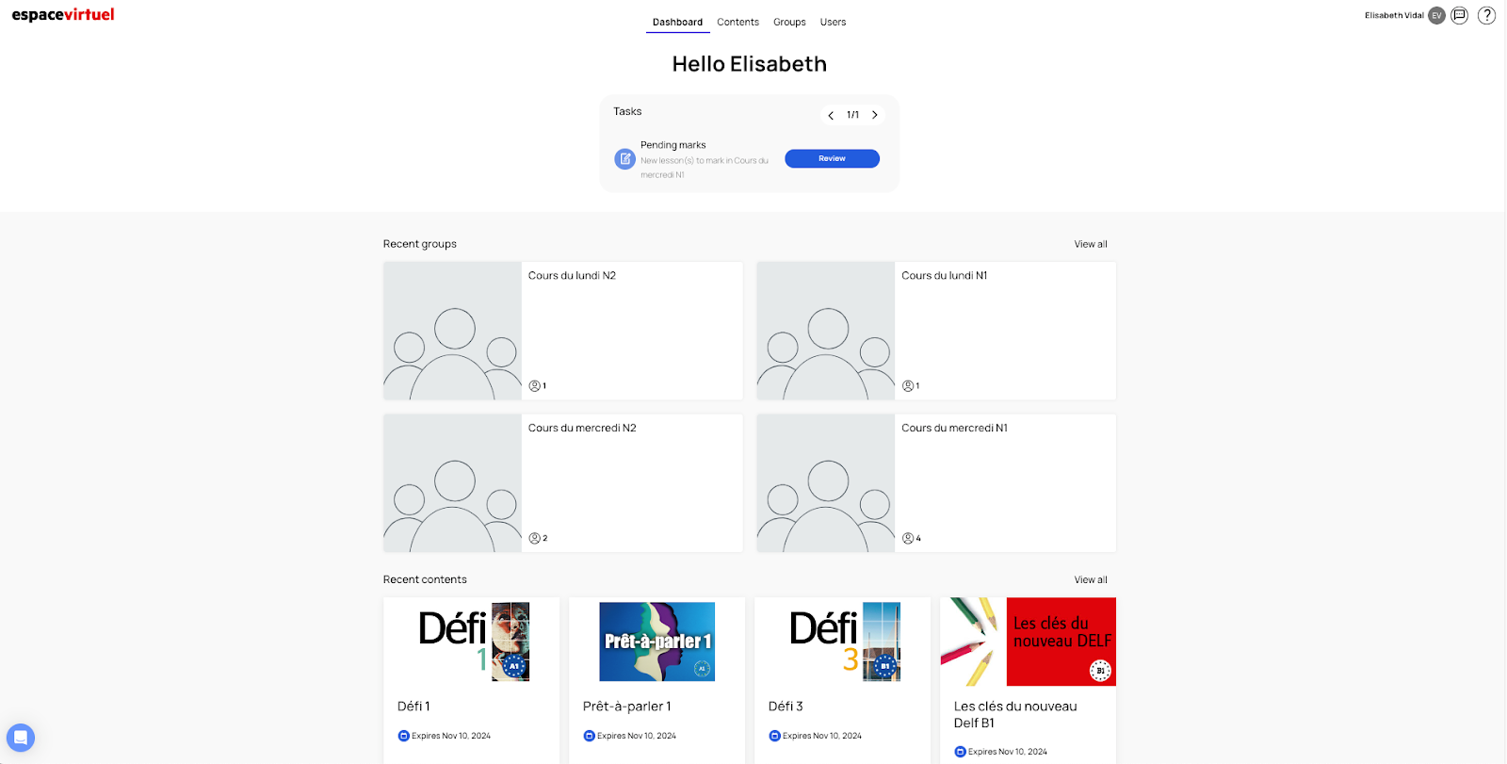Go to the next task page arrow

875,115
